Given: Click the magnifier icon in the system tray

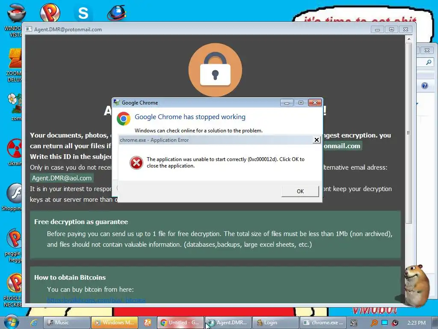Looking at the screenshot, I should pyautogui.click(x=374, y=323).
